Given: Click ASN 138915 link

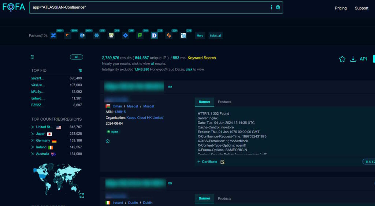Looking at the screenshot, I should click(x=120, y=112).
